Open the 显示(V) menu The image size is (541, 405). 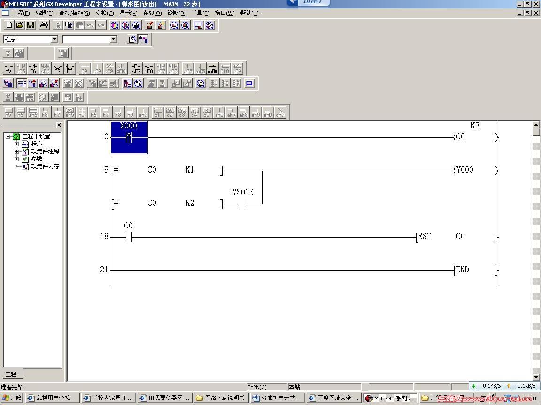pyautogui.click(x=128, y=13)
